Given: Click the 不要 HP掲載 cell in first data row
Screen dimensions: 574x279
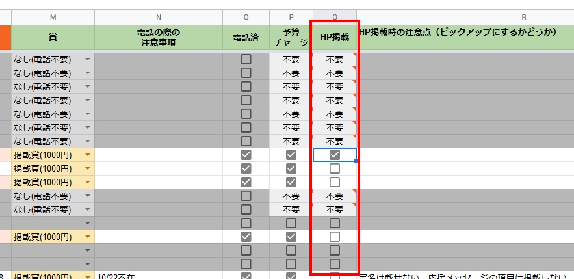Looking at the screenshot, I should (x=334, y=59).
